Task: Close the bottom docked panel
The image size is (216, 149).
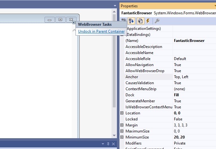Action: pyautogui.click(x=113, y=144)
